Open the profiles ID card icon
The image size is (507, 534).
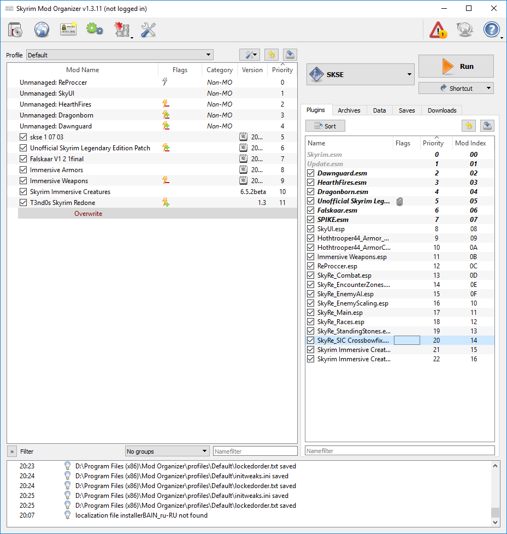tap(68, 30)
